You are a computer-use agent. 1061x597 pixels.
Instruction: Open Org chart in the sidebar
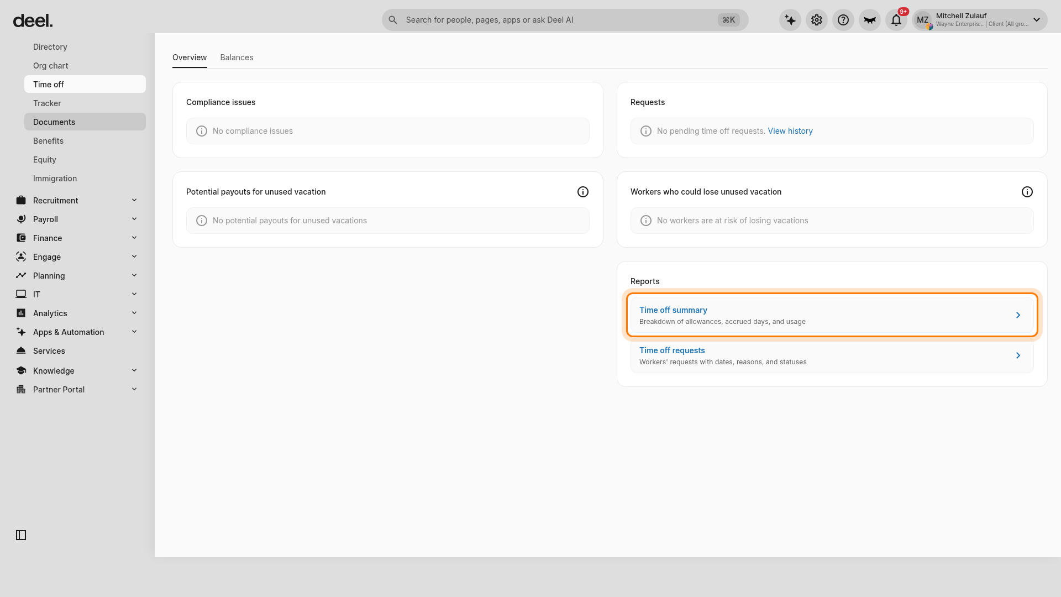point(85,66)
